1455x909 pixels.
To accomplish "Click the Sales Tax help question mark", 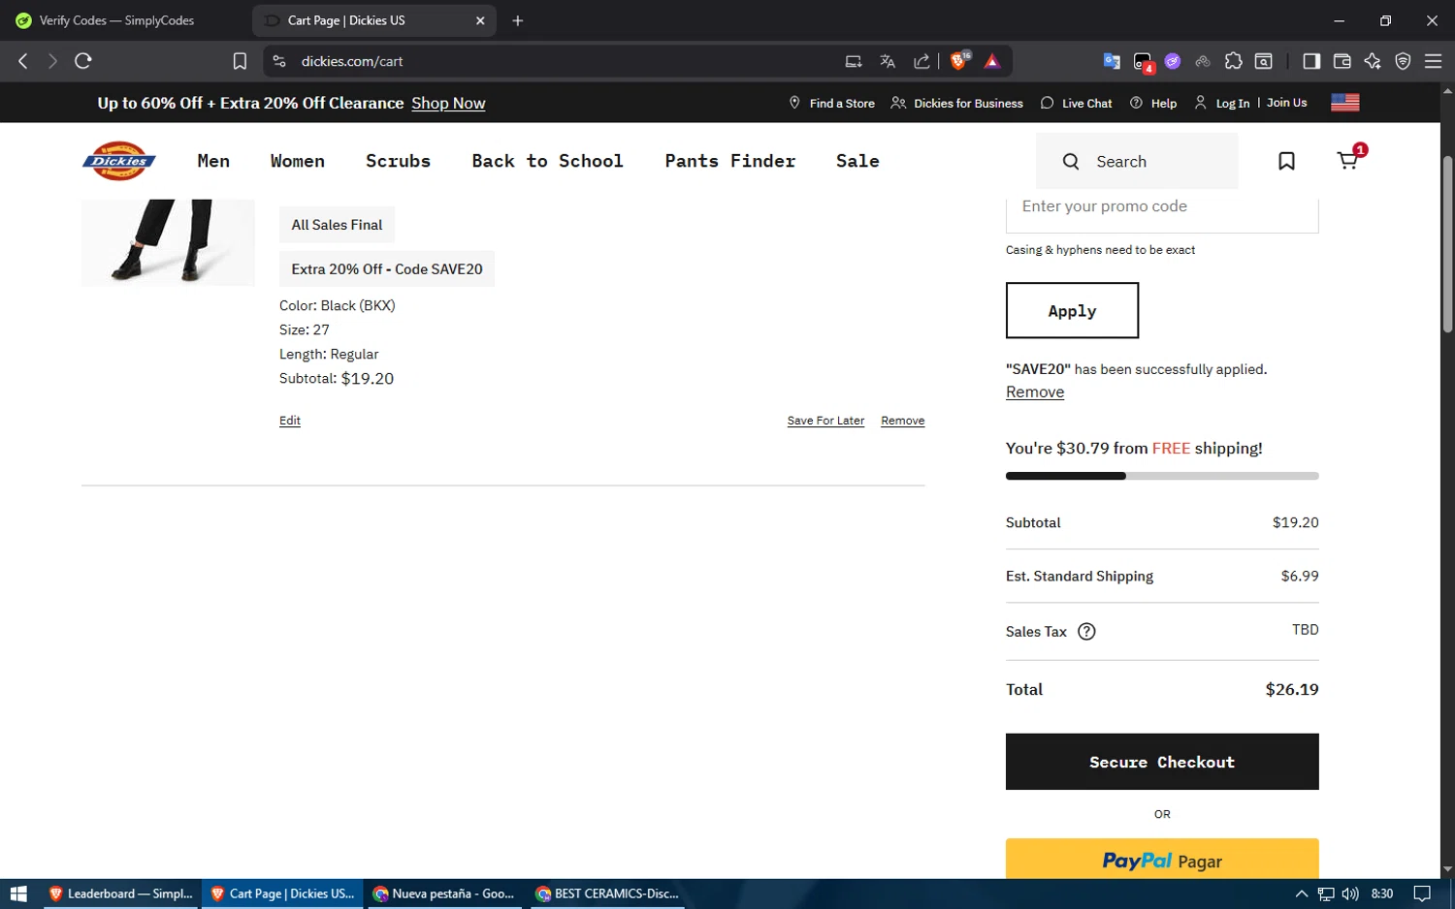I will (1086, 631).
